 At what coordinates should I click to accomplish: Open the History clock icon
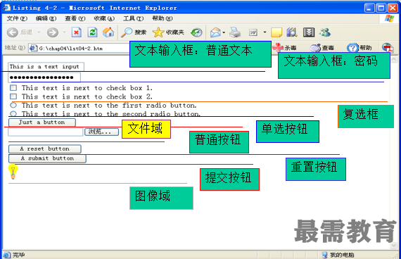coord(196,32)
